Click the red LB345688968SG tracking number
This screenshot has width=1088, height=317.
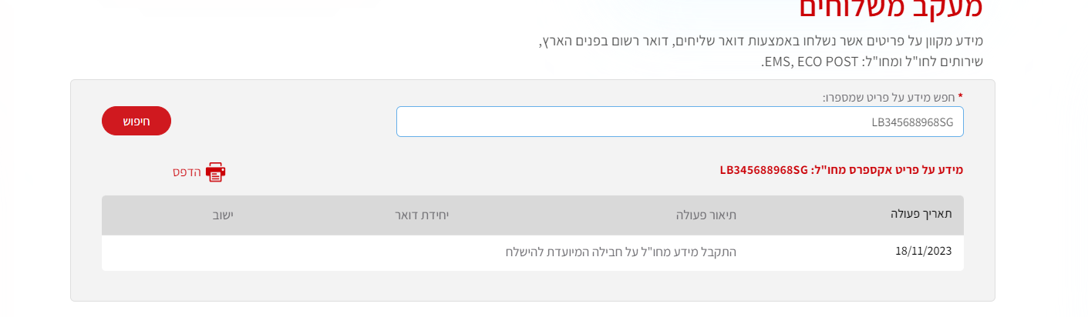pos(763,169)
